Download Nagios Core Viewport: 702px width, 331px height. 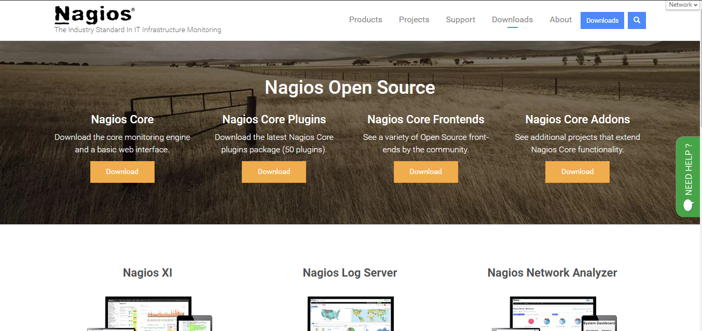point(122,171)
